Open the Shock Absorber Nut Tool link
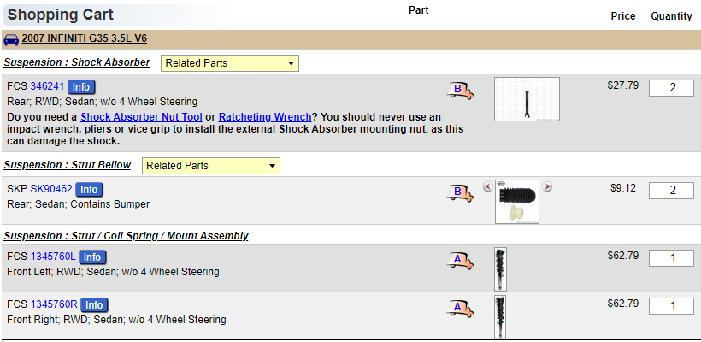Screen dimensions: 701x342 [142, 116]
